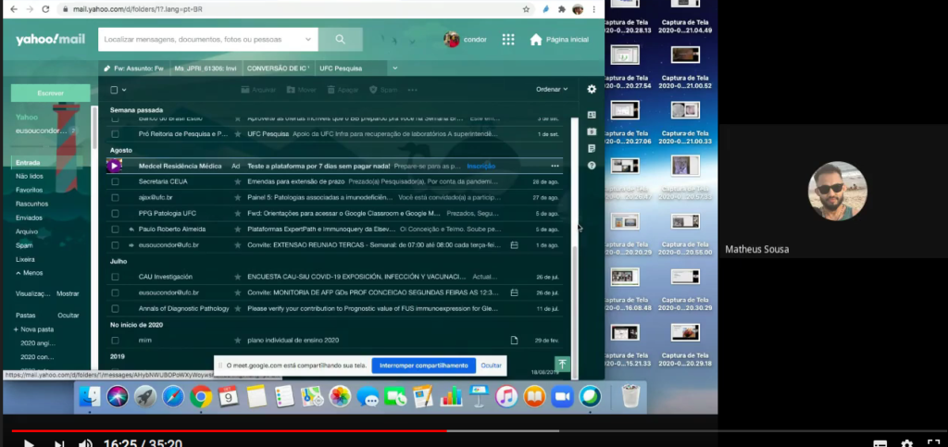Open the contacts panel icon

592,115
